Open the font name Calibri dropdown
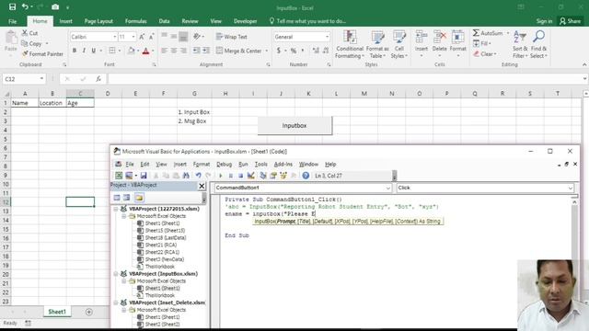The height and width of the screenshot is (331, 589). tap(114, 37)
